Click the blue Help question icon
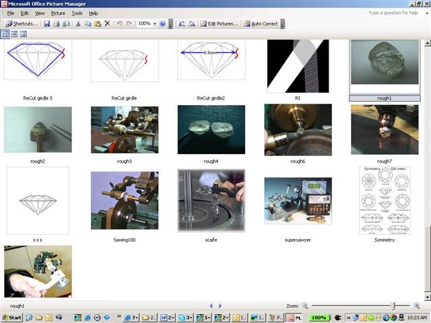Image resolution: width=431 pixels, height=323 pixels. coord(162,24)
